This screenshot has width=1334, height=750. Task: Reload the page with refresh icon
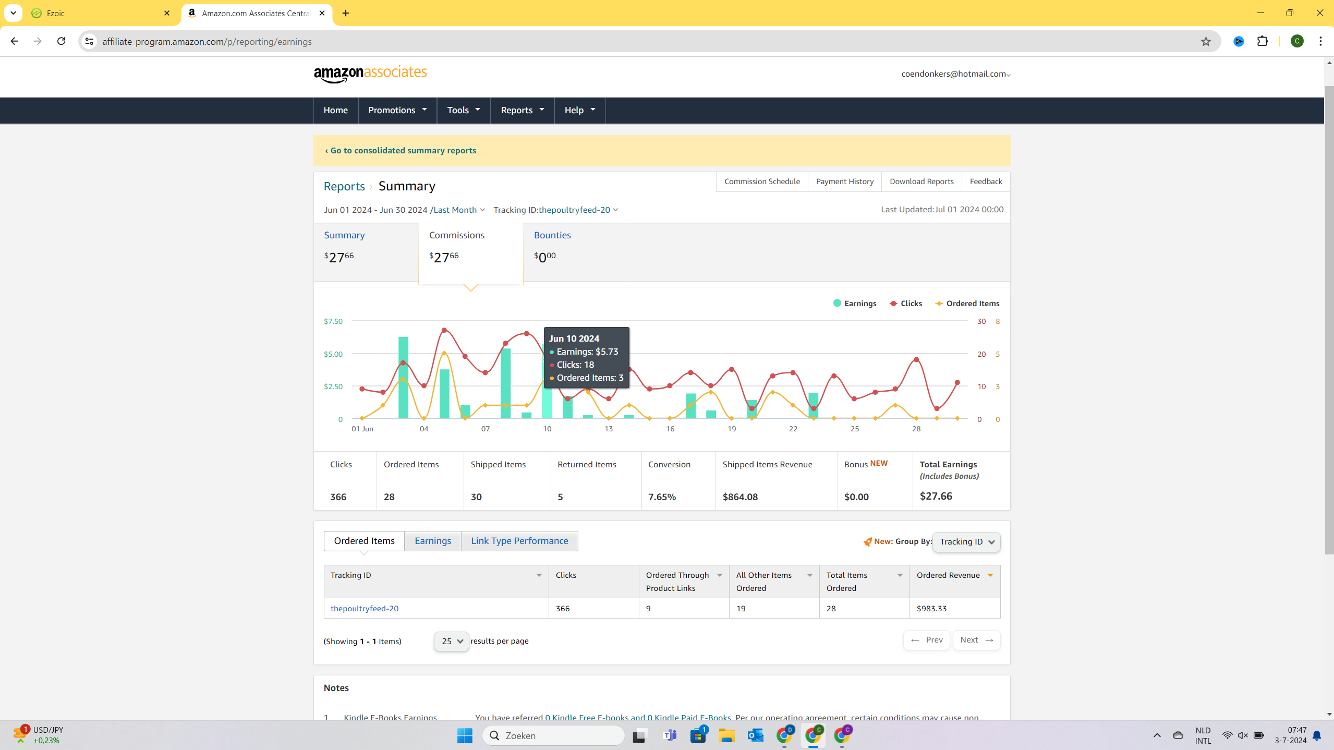click(61, 41)
